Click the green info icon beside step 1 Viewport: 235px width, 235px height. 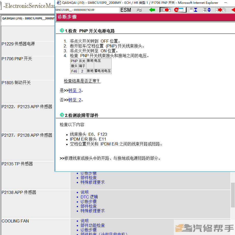click(x=62, y=30)
